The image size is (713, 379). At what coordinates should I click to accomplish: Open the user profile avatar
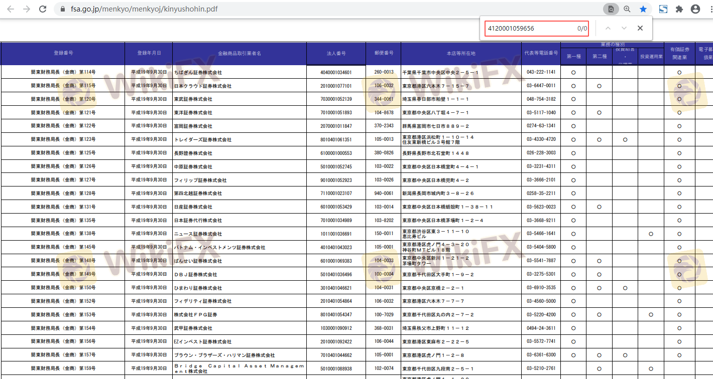695,9
